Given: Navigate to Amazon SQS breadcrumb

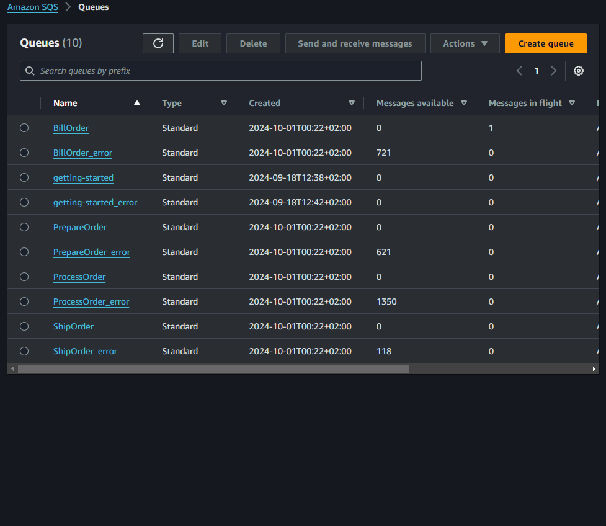Looking at the screenshot, I should point(32,7).
